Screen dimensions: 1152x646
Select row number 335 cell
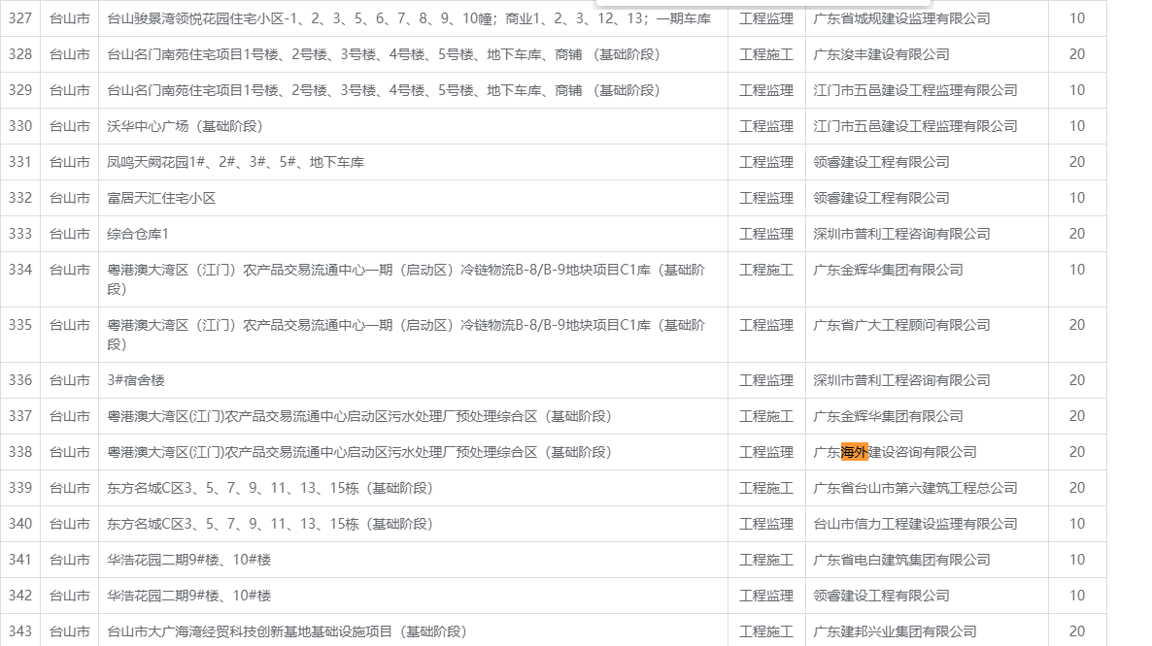(20, 325)
